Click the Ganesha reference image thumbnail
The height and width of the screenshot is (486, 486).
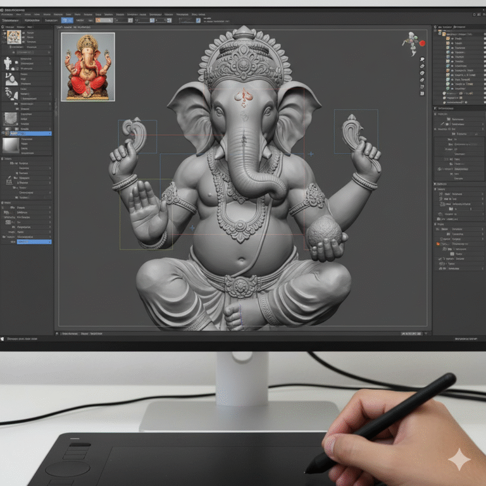click(x=88, y=66)
